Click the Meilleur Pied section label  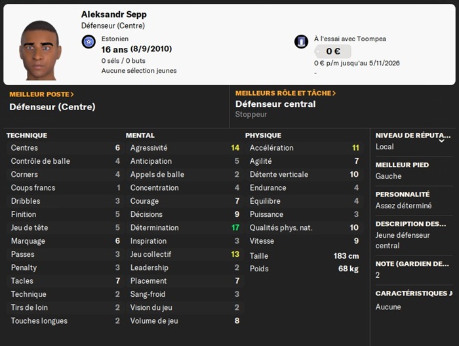pyautogui.click(x=402, y=164)
